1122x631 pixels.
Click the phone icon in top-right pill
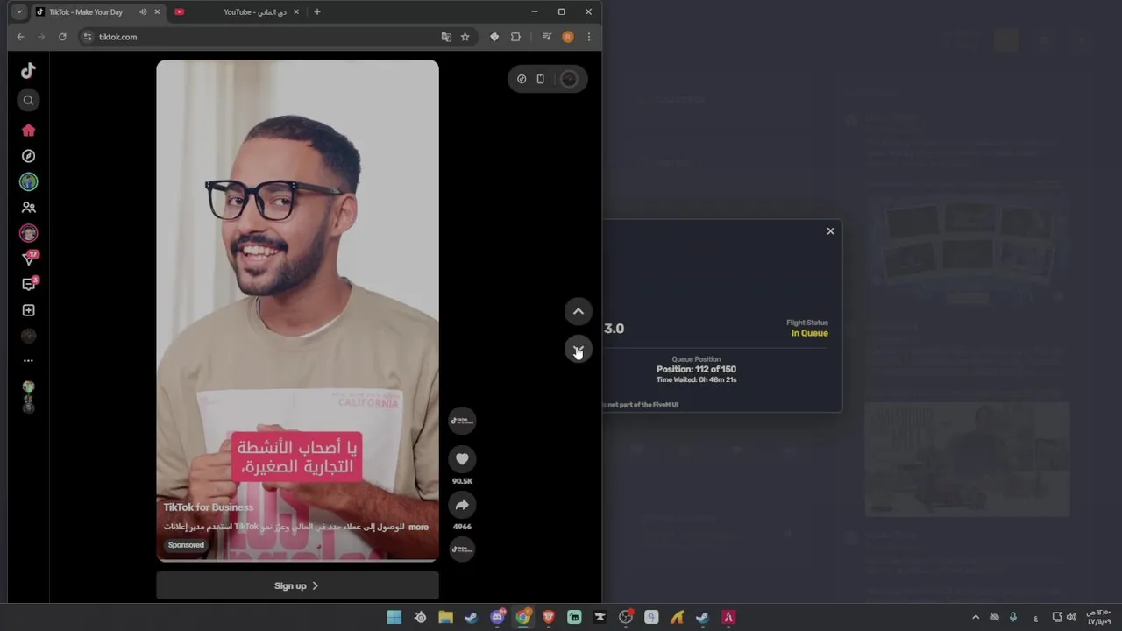pos(540,79)
